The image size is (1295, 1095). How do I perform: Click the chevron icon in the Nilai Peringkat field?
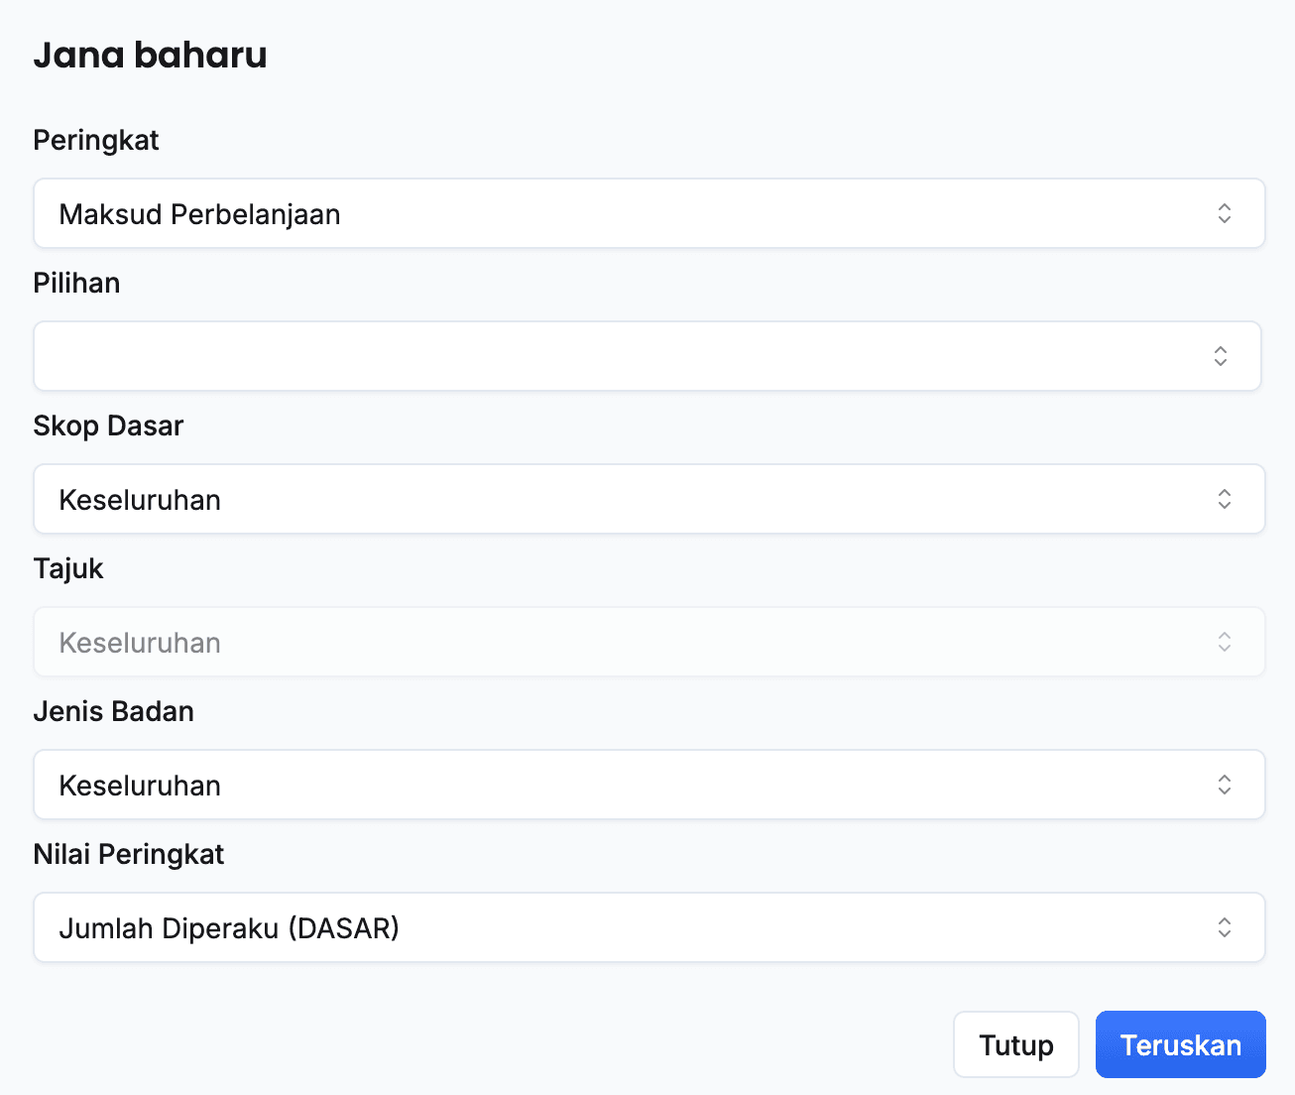pos(1225,927)
